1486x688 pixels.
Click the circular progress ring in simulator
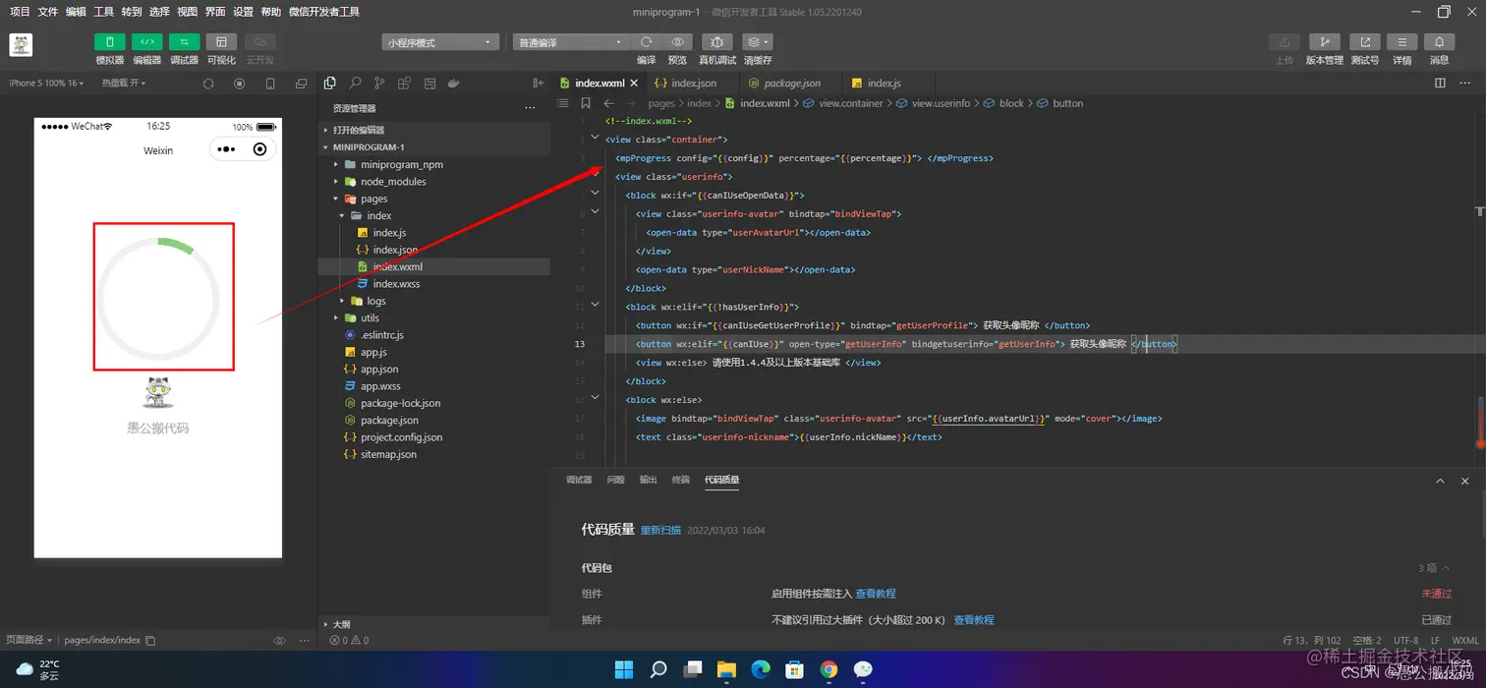[157, 298]
